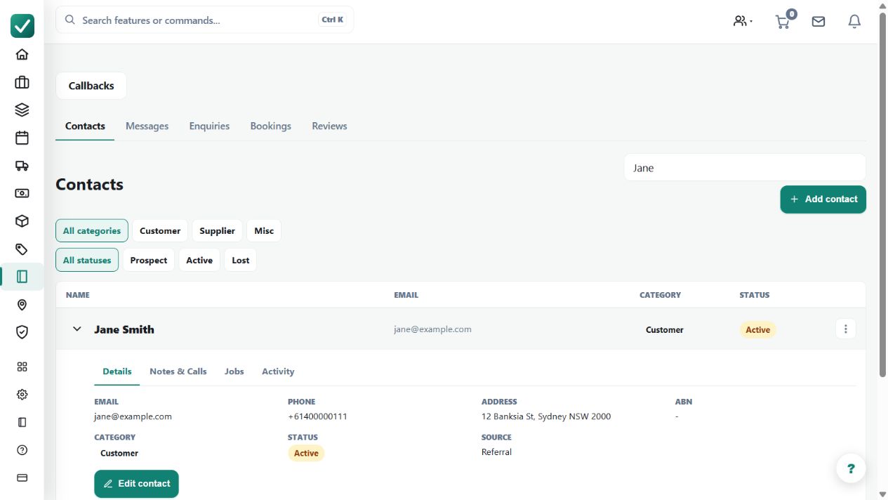Click the phone number +61400000111

point(317,416)
